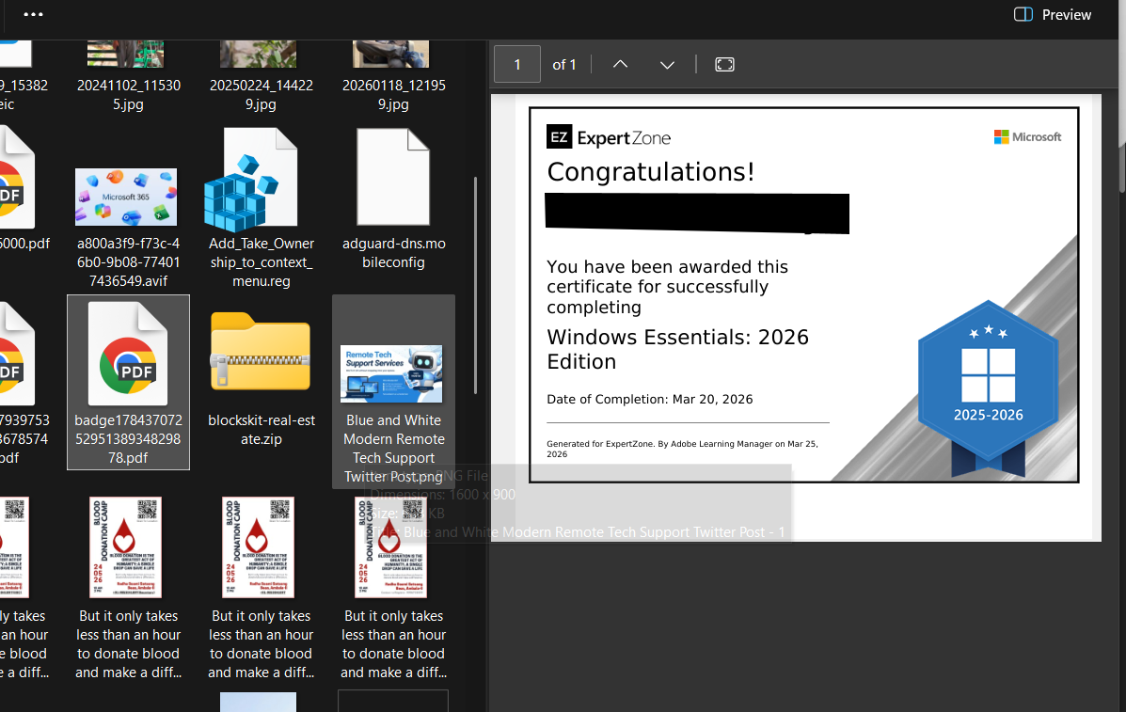Select Blue and White Modern Remote Tech Support image
This screenshot has width=1126, height=712.
[393, 392]
